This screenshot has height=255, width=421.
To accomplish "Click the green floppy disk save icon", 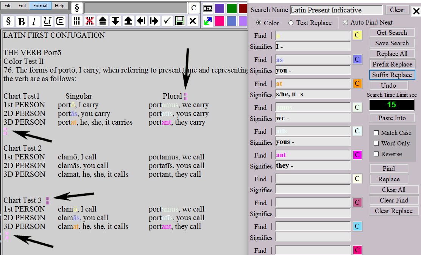I will [180, 21].
